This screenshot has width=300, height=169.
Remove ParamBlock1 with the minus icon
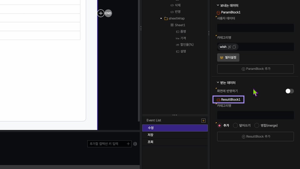(x=218, y=13)
